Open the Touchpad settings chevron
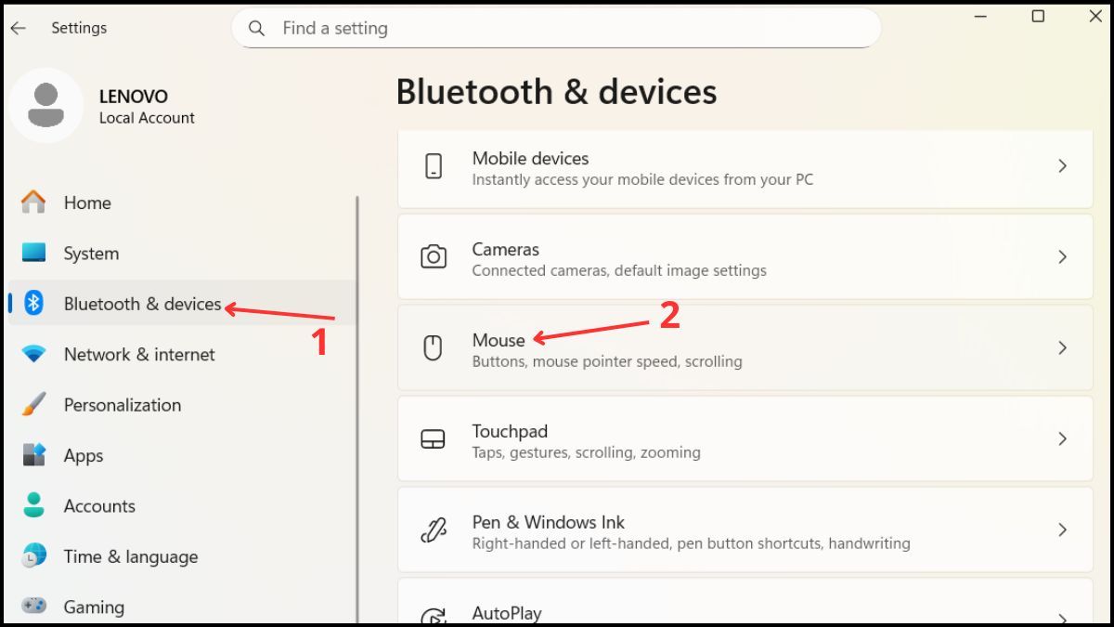 [1063, 438]
